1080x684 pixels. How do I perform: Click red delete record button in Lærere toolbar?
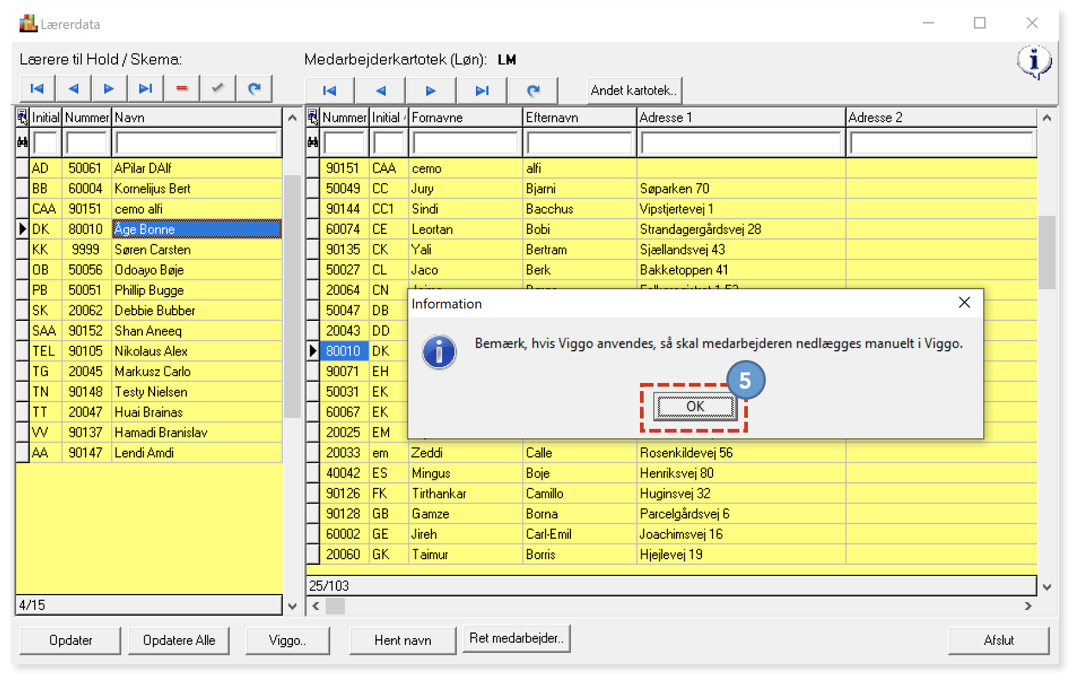(x=181, y=89)
